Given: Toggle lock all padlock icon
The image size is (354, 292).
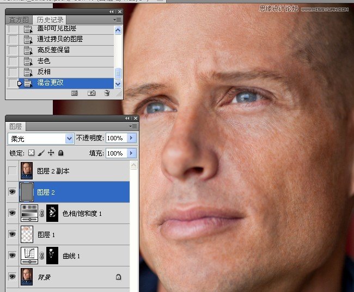Looking at the screenshot, I should pos(60,153).
